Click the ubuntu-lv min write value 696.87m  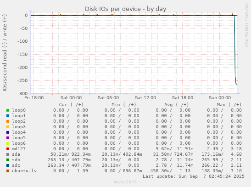coord(133,171)
